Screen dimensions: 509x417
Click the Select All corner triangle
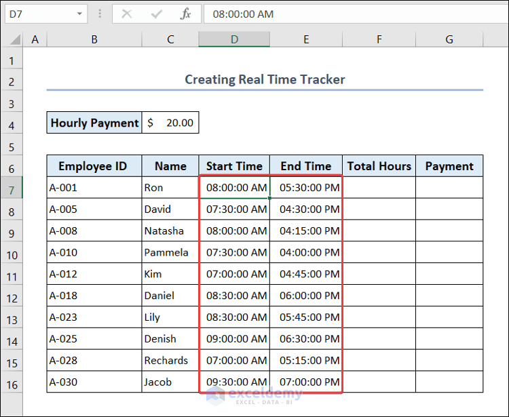tap(15, 39)
